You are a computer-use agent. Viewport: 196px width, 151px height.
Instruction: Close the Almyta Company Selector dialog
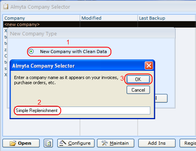point(149,65)
